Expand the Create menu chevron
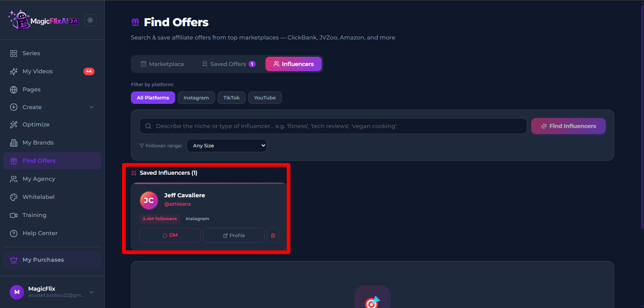Viewport: 644px width, 308px height. coord(91,107)
